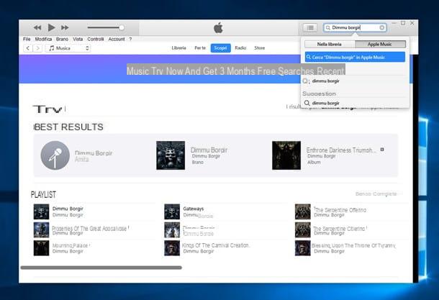The height and width of the screenshot is (300, 439).
Task: Click the Dimmu borgir search field
Action: 355,27
